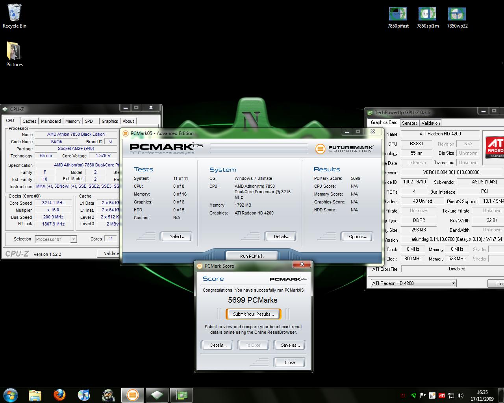Switch to CPU-Z via taskbar button
This screenshot has height=403, width=504.
tap(157, 395)
